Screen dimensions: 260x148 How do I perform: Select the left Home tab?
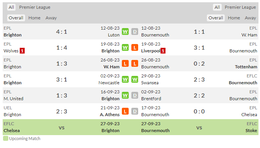point(34,18)
